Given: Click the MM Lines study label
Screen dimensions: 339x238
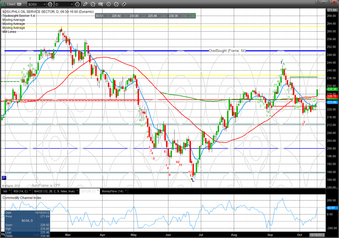Looking at the screenshot, I should point(9,32).
